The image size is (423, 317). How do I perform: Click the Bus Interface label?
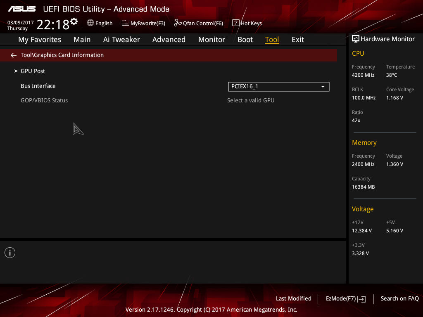[38, 86]
